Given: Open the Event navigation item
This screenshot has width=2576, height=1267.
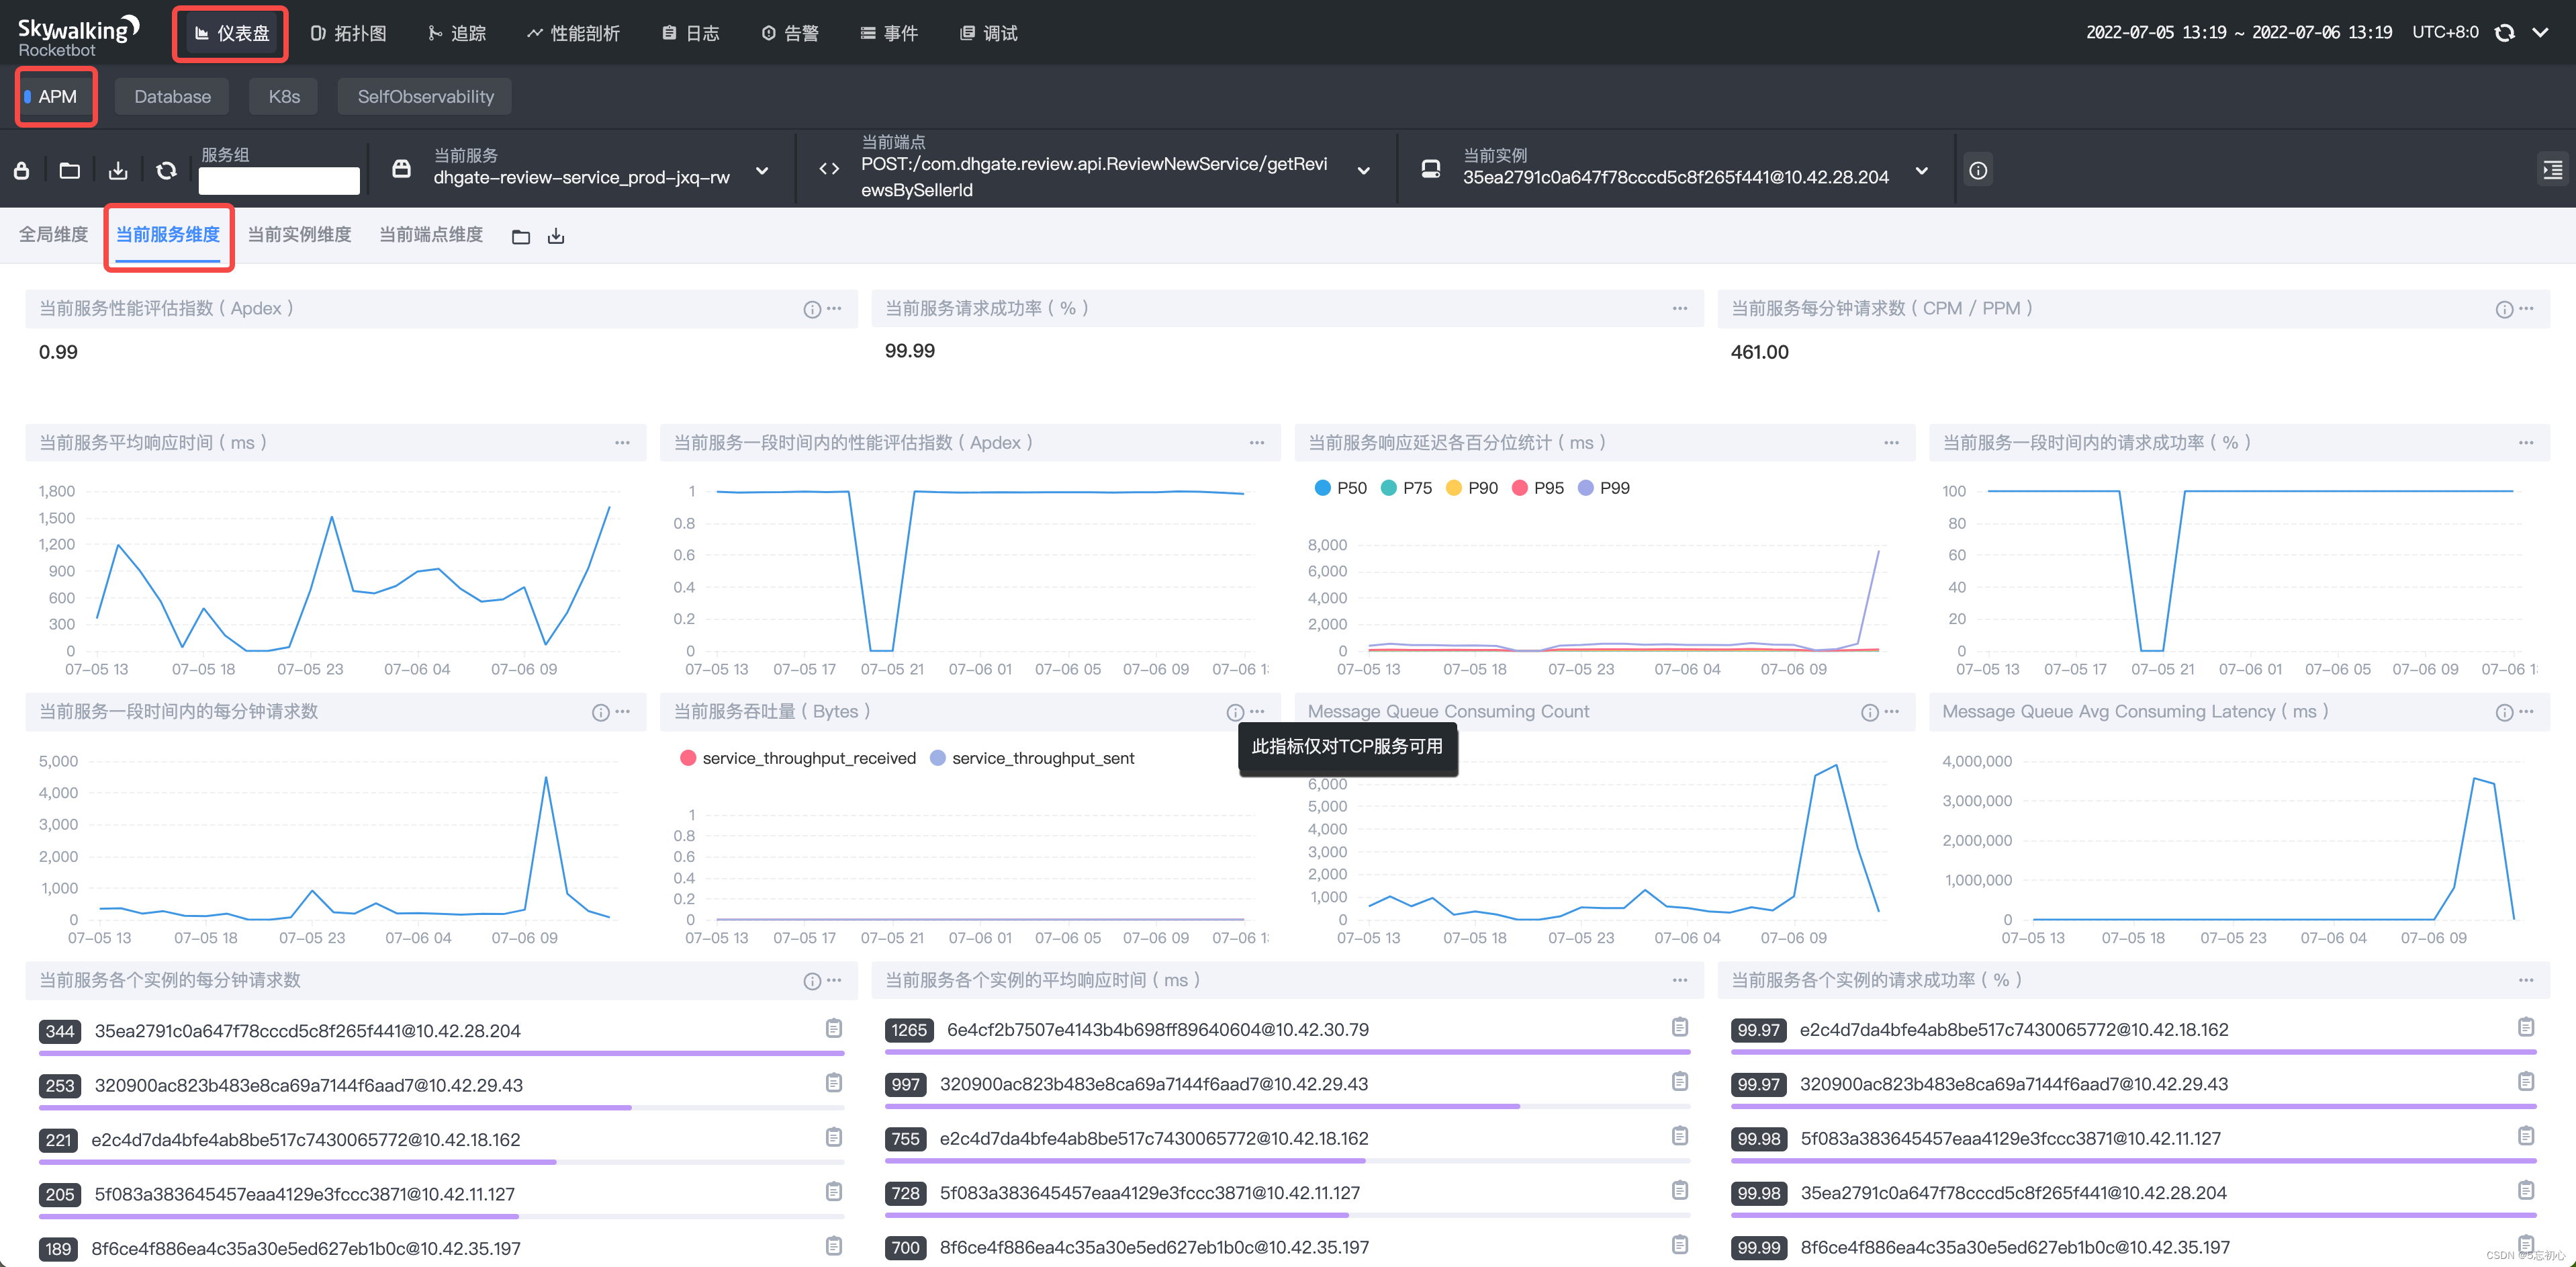Looking at the screenshot, I should [x=889, y=34].
